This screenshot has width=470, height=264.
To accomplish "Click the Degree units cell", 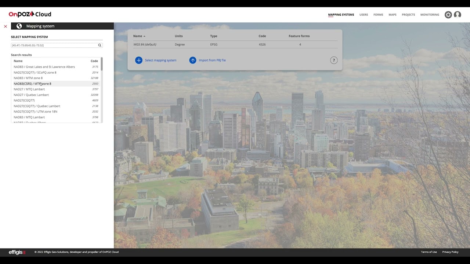I will (180, 44).
